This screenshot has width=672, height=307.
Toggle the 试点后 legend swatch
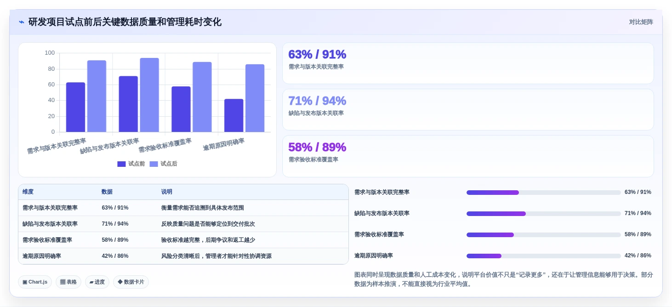[154, 164]
